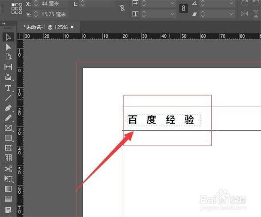Click the scale Y percentage icon
This screenshot has width=261, height=217.
(135, 14)
